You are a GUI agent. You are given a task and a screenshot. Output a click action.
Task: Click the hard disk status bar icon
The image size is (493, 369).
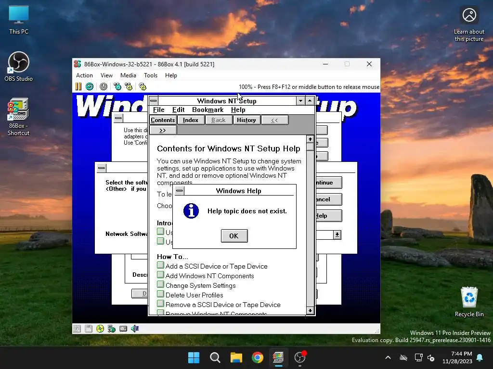tap(123, 329)
